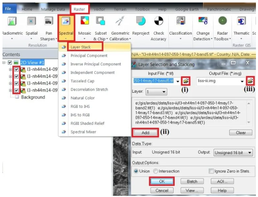Select the Reproject icon
The height and width of the screenshot is (197, 258).
(x=141, y=21)
